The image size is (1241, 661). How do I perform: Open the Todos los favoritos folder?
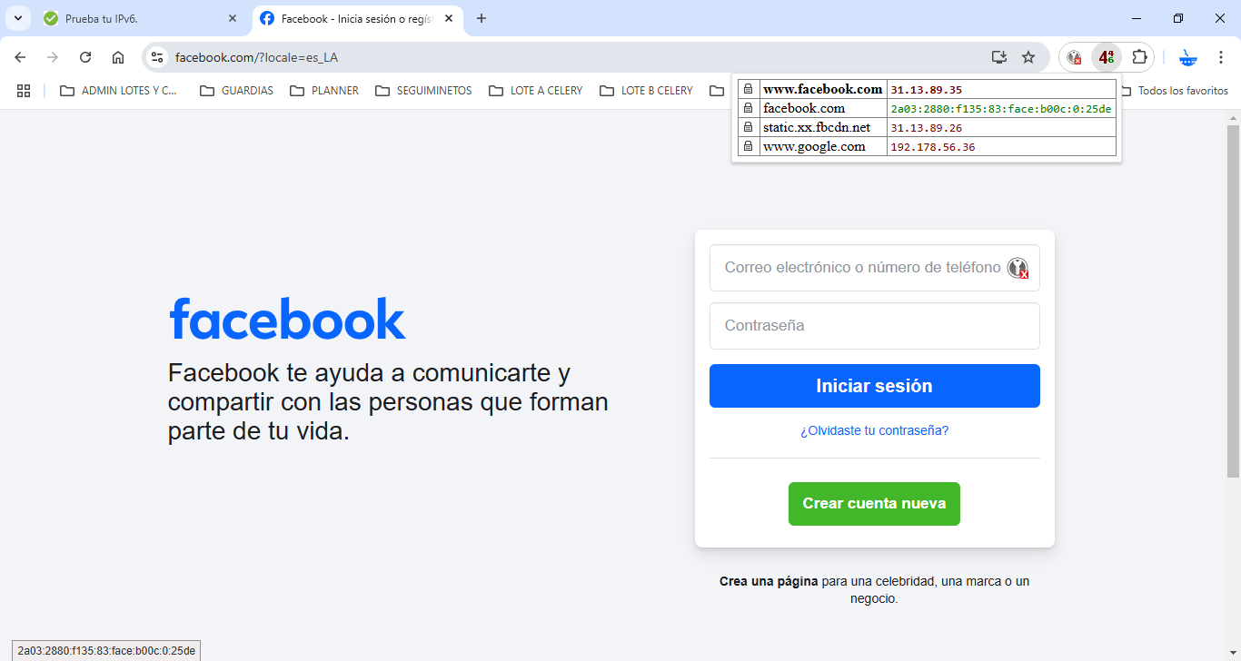1176,91
